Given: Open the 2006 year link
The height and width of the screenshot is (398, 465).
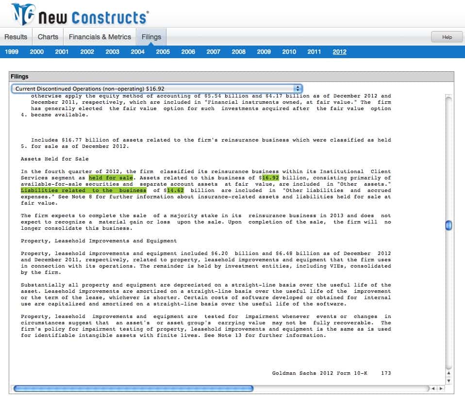Looking at the screenshot, I should [x=188, y=52].
